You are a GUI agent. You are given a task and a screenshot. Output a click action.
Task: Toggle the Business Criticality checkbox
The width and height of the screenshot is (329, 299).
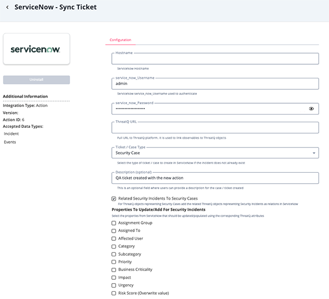pyautogui.click(x=114, y=270)
